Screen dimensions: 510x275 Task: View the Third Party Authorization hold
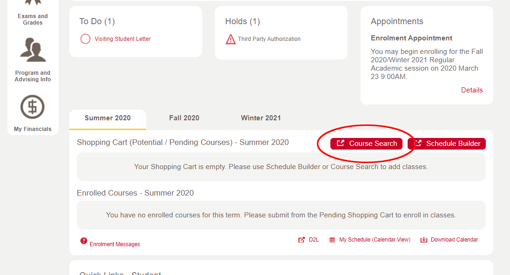coord(269,39)
